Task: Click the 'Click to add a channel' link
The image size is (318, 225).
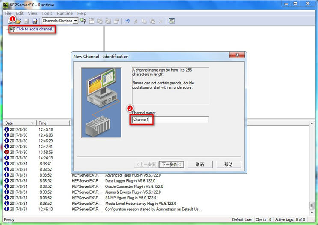Action: point(35,29)
